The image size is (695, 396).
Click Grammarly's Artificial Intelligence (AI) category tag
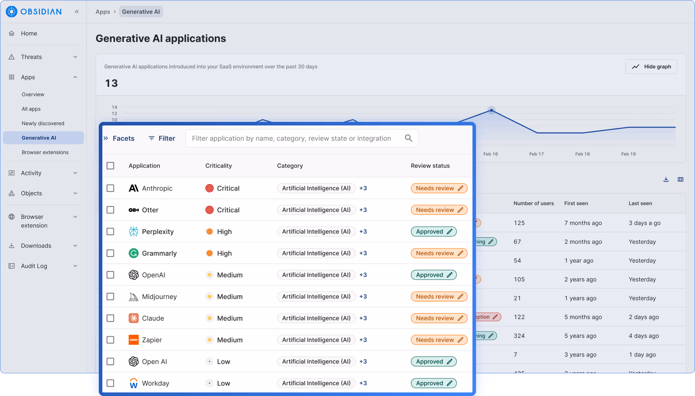coord(316,253)
